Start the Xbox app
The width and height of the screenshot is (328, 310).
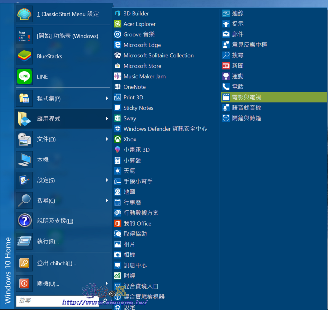click(x=129, y=139)
